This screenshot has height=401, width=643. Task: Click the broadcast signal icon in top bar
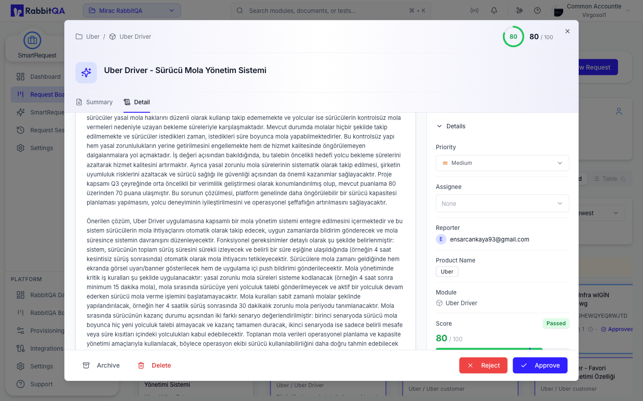[x=474, y=11]
